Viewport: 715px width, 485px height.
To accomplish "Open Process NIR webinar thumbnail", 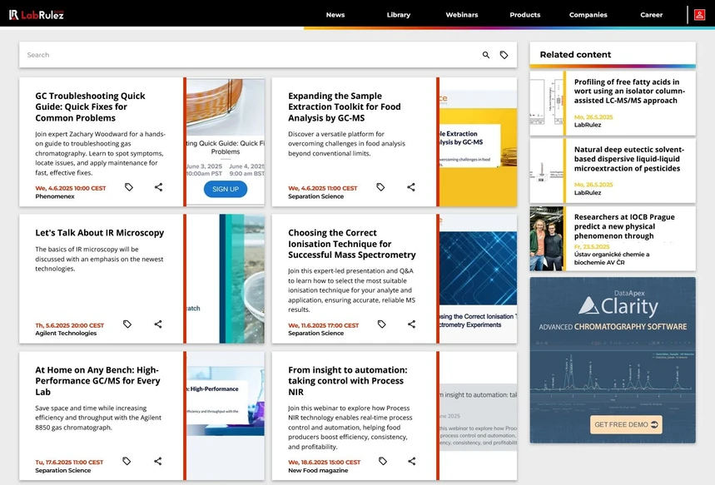I will (x=478, y=415).
